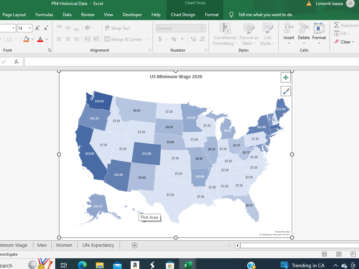Select middle align icon
Viewport: 359px width, 269px height.
pyautogui.click(x=68, y=28)
